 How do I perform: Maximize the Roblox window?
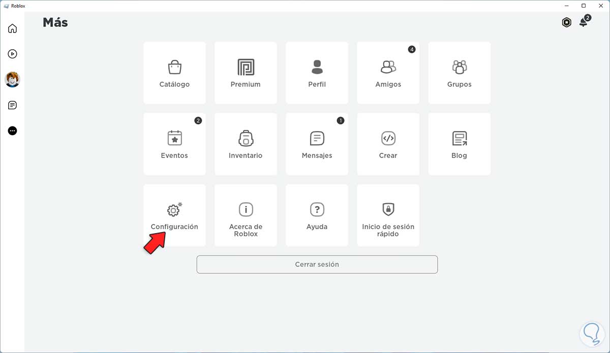pyautogui.click(x=584, y=6)
